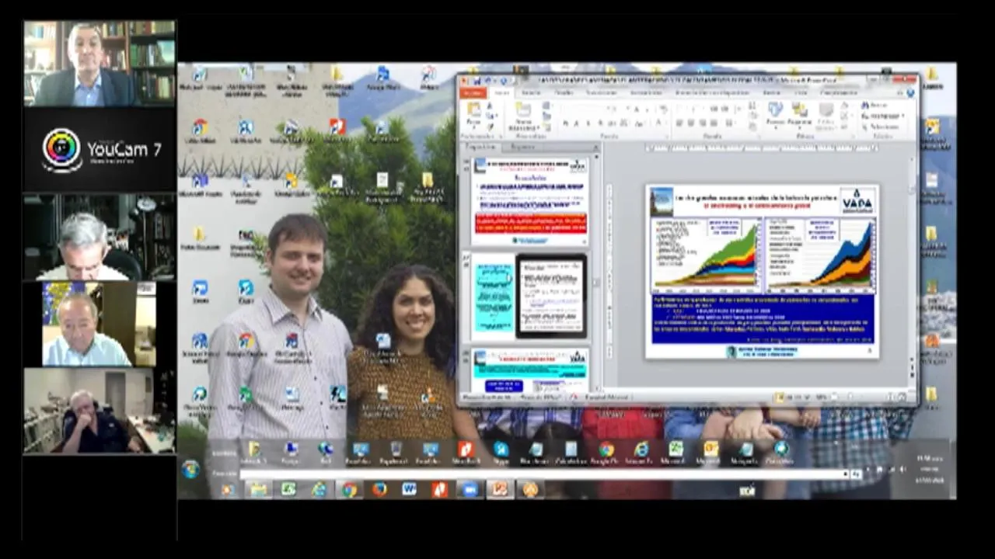Open Word from the taskbar

(x=409, y=489)
